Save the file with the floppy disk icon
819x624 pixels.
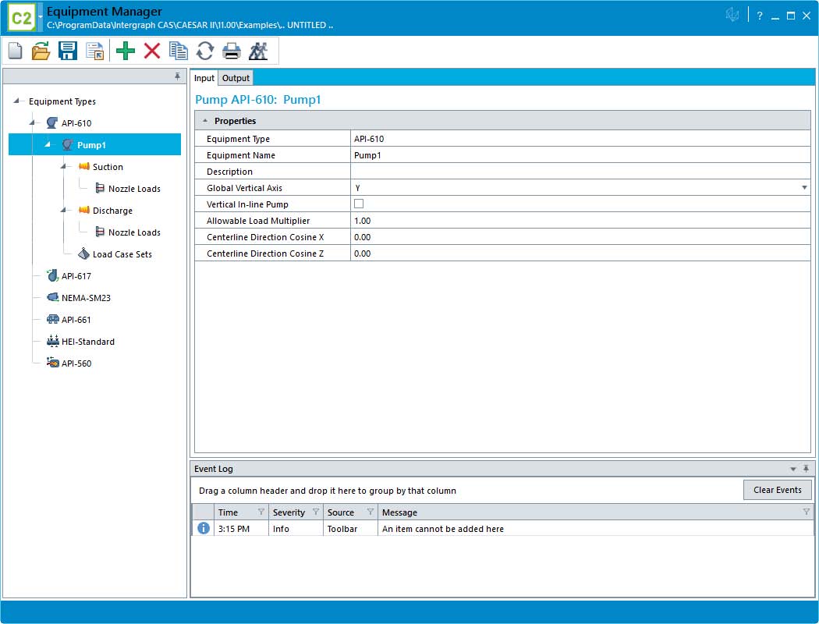pos(68,51)
